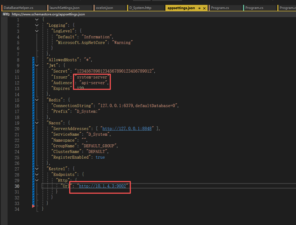The height and width of the screenshot is (225, 296).
Task: Click the ServiceName "D_System" value
Action: [x=98, y=134]
